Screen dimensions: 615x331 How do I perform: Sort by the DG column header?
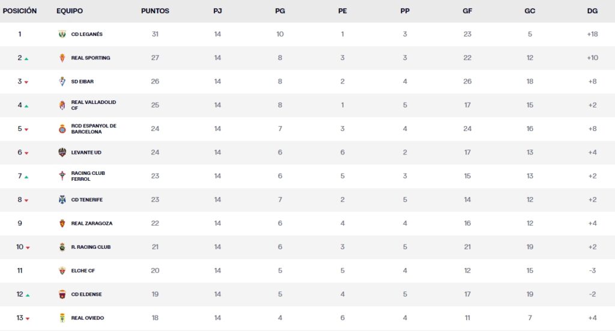click(x=592, y=11)
